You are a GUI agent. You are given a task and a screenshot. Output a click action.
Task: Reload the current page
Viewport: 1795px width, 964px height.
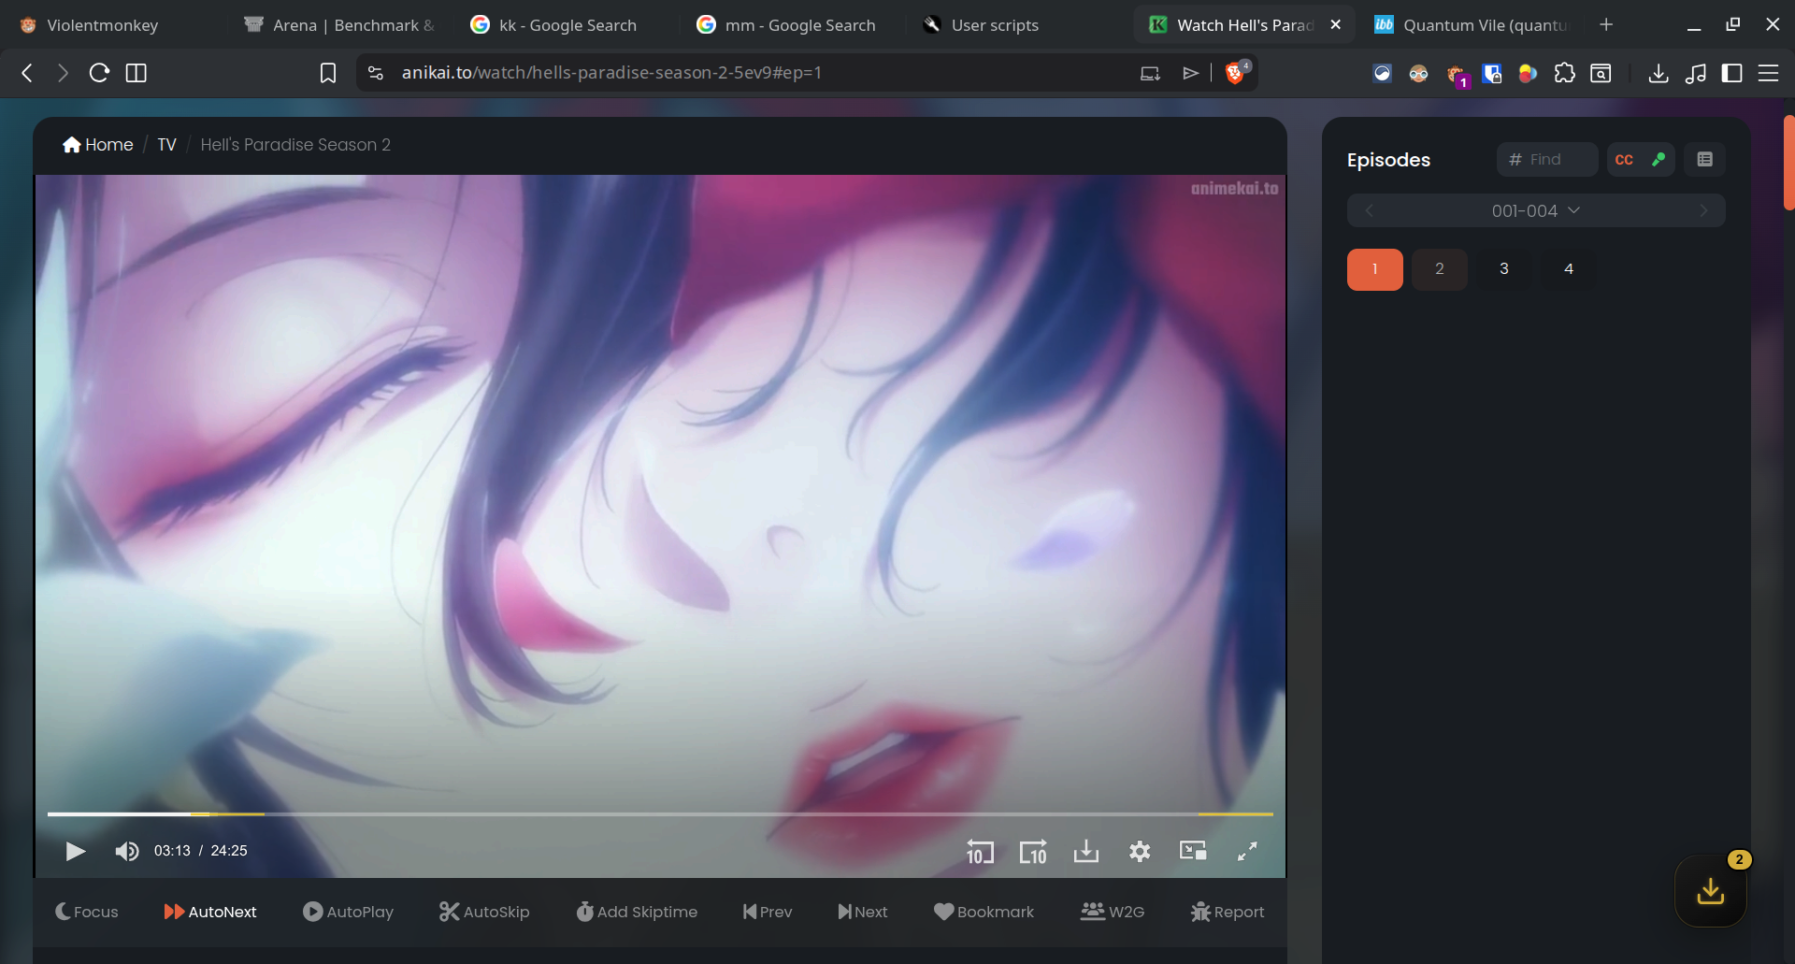click(x=99, y=73)
